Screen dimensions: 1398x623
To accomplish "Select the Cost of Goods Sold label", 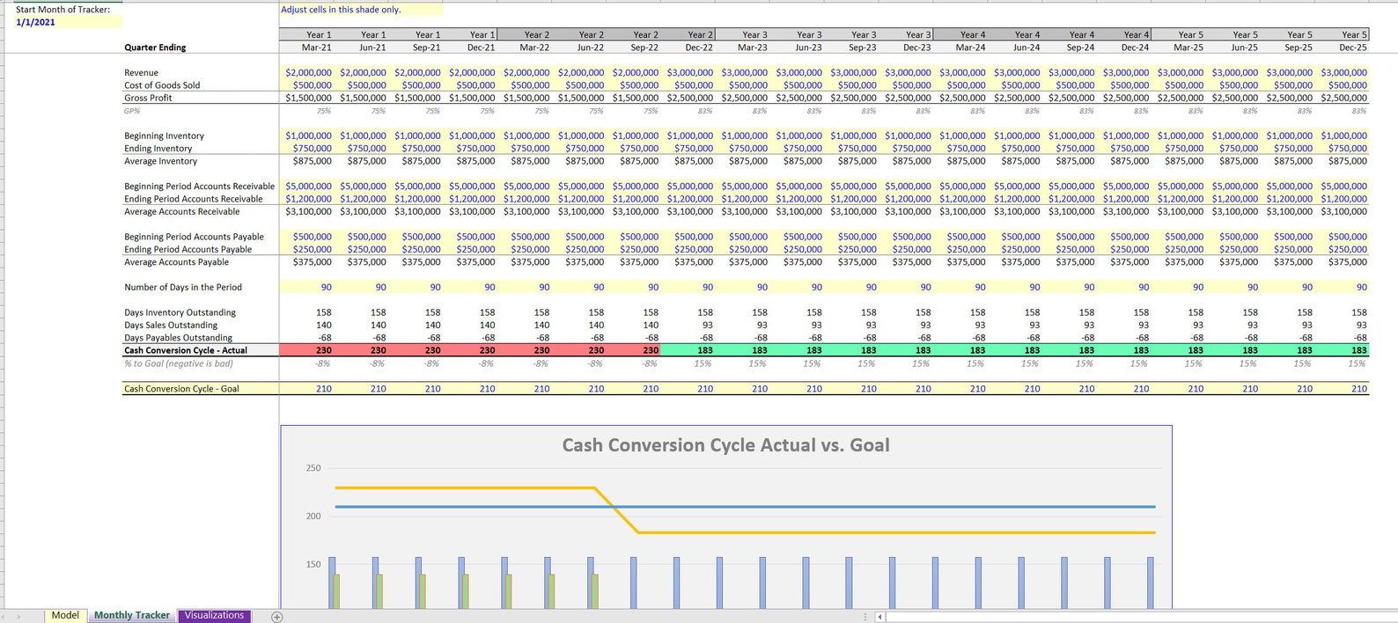I will point(162,85).
